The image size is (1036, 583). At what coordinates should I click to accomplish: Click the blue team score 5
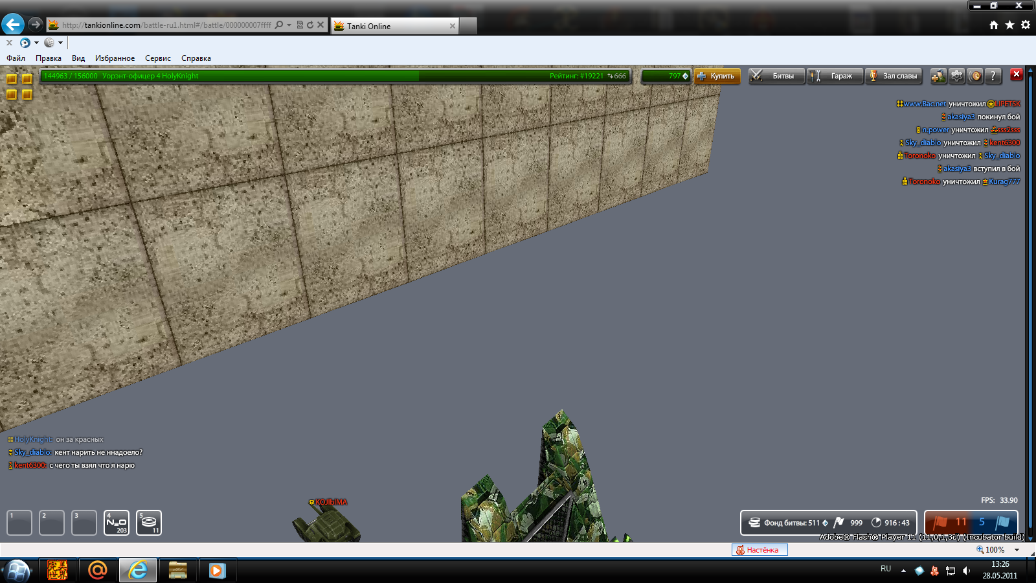click(982, 522)
